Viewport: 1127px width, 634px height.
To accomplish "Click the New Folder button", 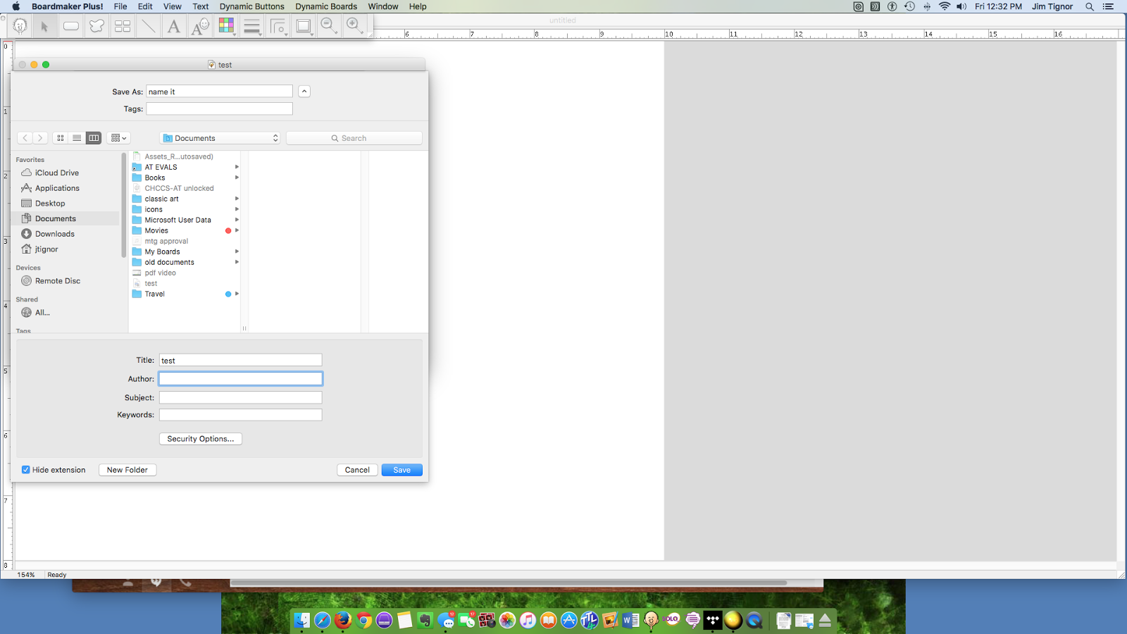I will tap(127, 469).
